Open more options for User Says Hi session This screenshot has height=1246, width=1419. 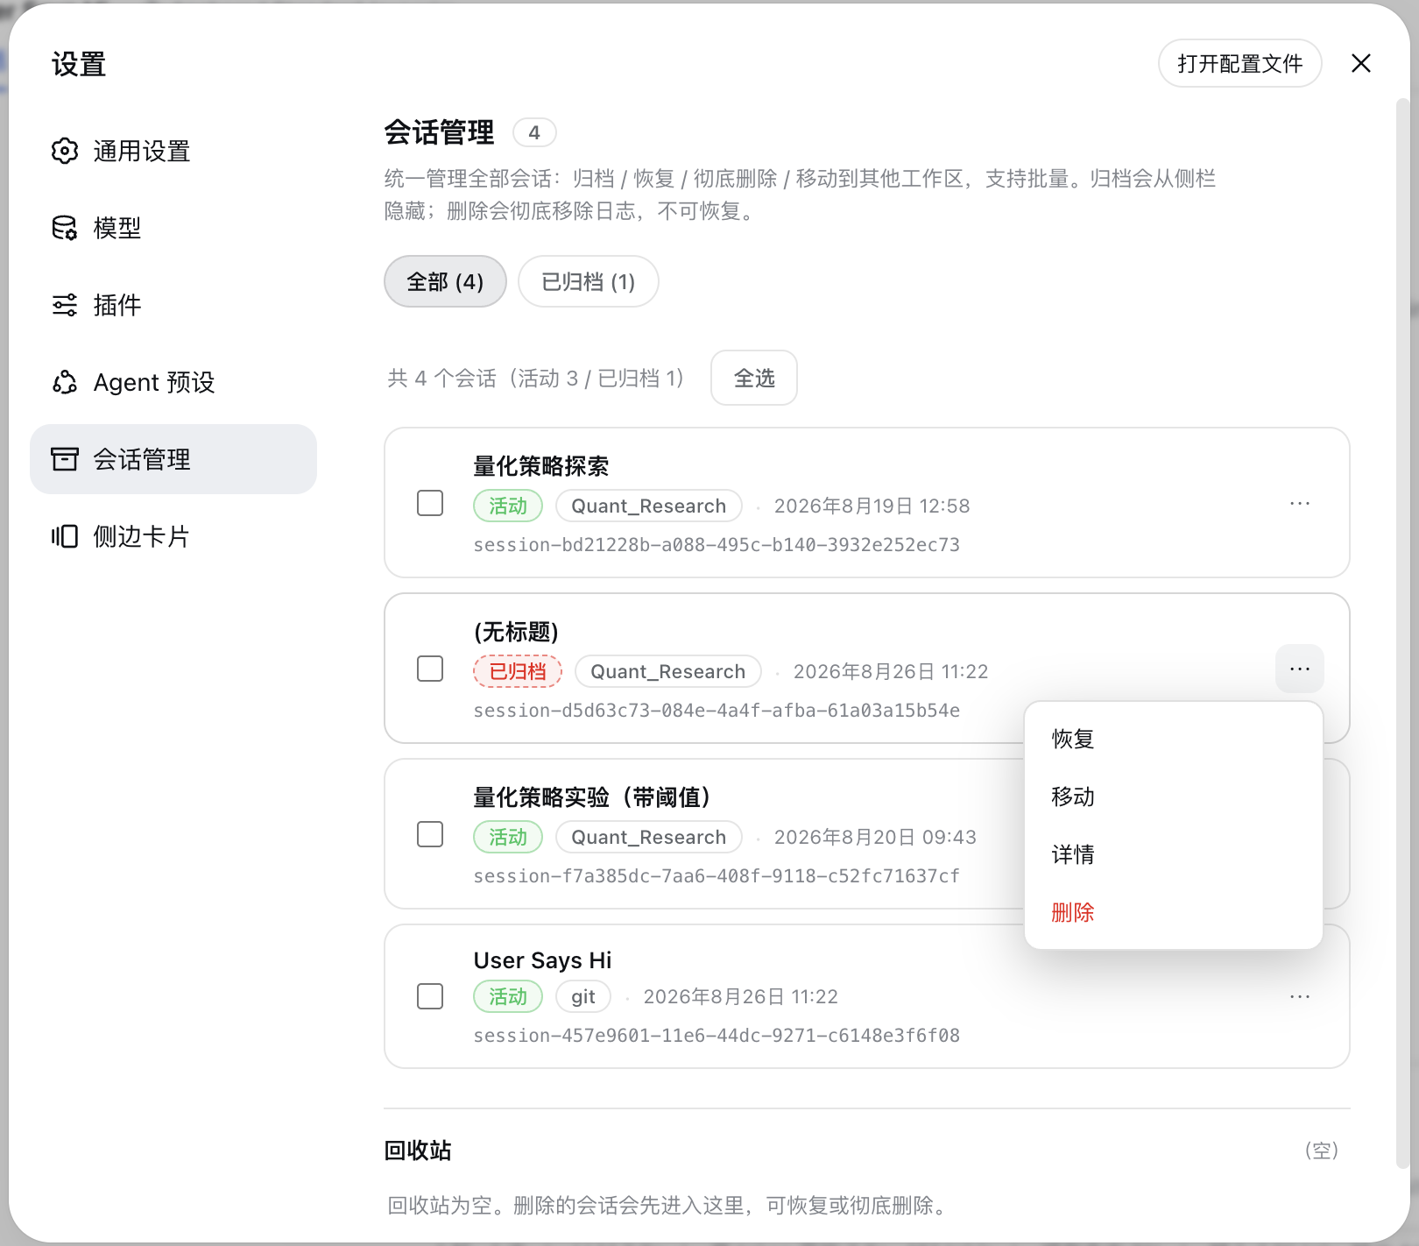coord(1300,997)
